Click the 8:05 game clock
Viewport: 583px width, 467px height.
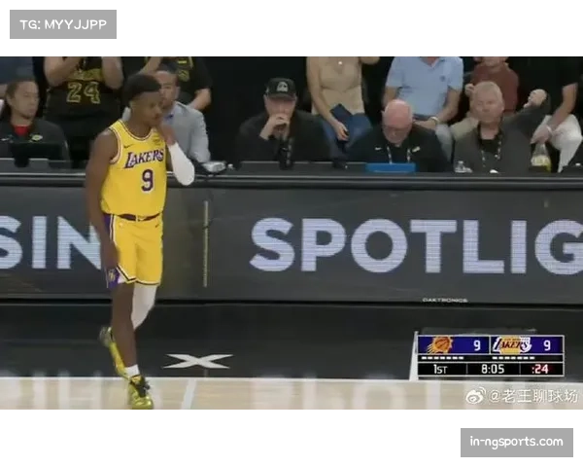click(x=492, y=369)
